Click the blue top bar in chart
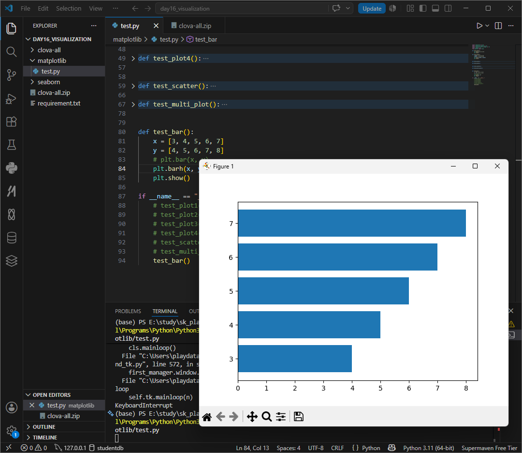The width and height of the screenshot is (522, 453). pos(352,223)
